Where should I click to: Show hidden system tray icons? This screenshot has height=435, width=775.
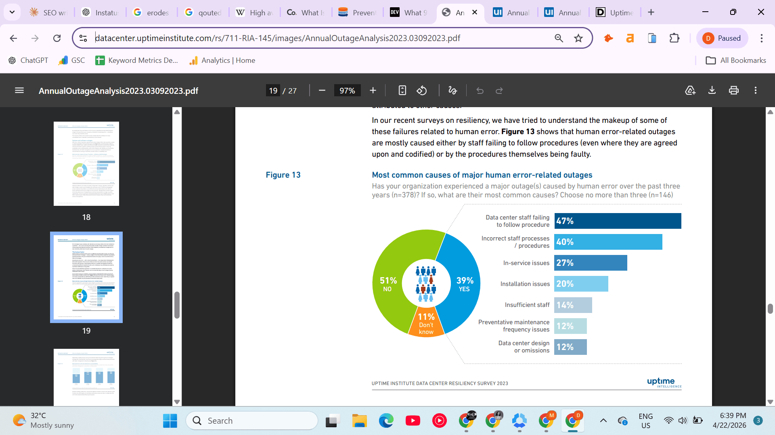[x=603, y=421]
